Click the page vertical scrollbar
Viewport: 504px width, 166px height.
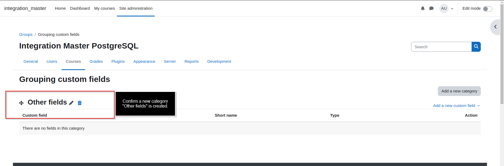tap(502, 54)
